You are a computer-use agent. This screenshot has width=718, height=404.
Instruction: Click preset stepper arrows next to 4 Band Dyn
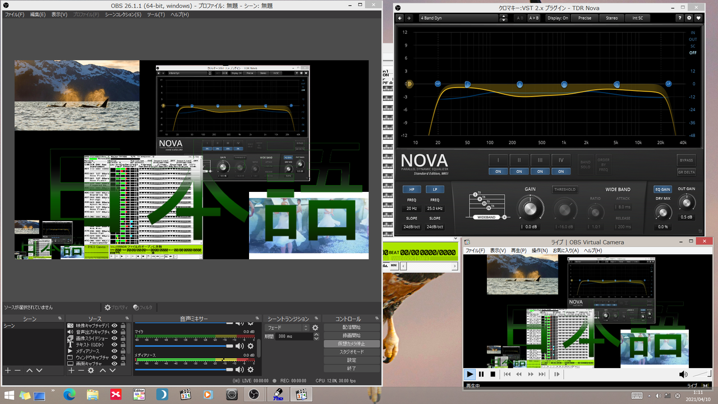(x=504, y=18)
